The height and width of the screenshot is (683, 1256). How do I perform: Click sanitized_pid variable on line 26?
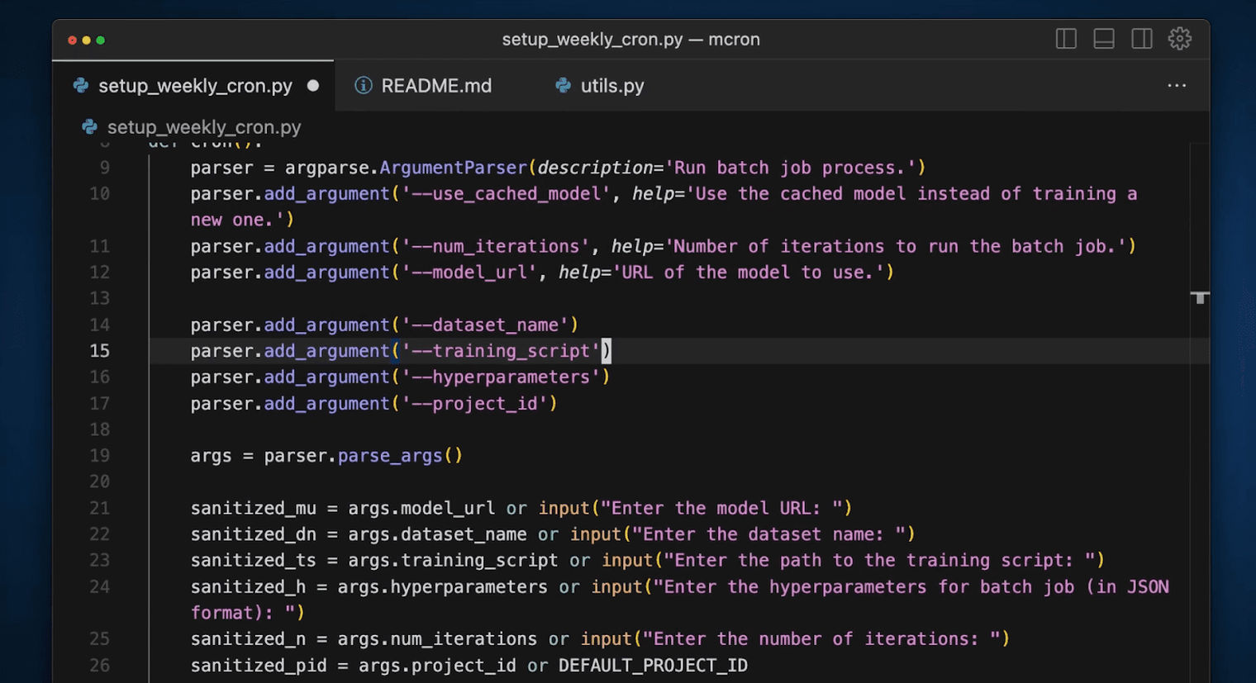click(259, 666)
